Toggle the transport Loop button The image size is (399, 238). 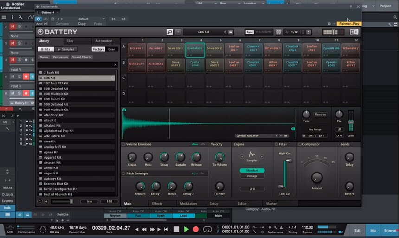pos(207,229)
